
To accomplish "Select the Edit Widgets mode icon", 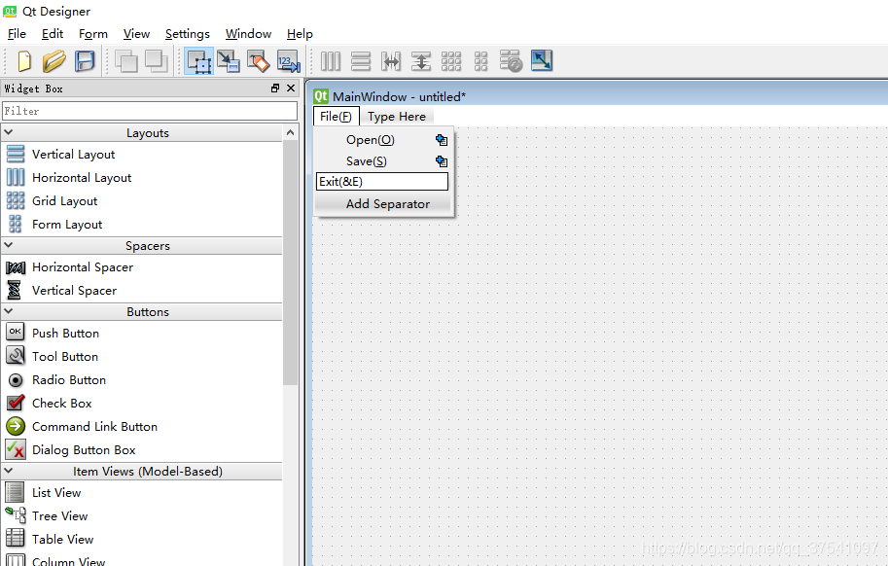I will (199, 61).
